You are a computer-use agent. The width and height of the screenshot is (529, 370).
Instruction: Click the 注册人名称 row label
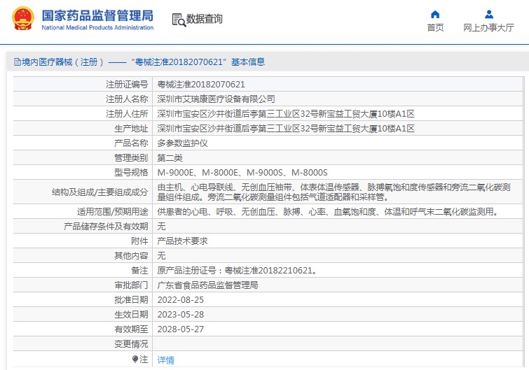coord(127,99)
